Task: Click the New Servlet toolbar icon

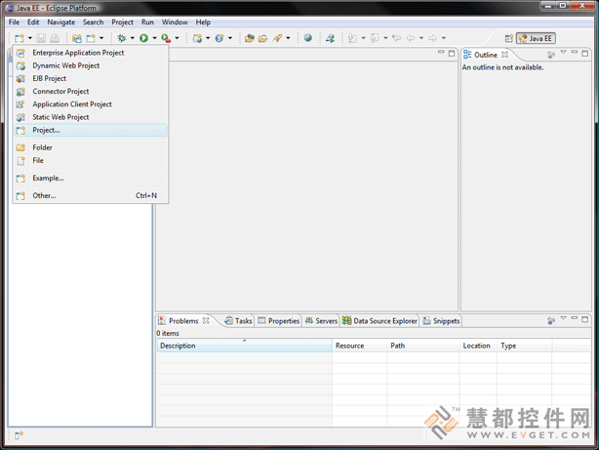Action: pos(220,38)
